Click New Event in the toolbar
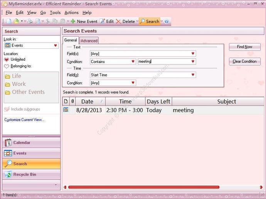Image resolution: width=266 pixels, height=199 pixels. coord(84,22)
